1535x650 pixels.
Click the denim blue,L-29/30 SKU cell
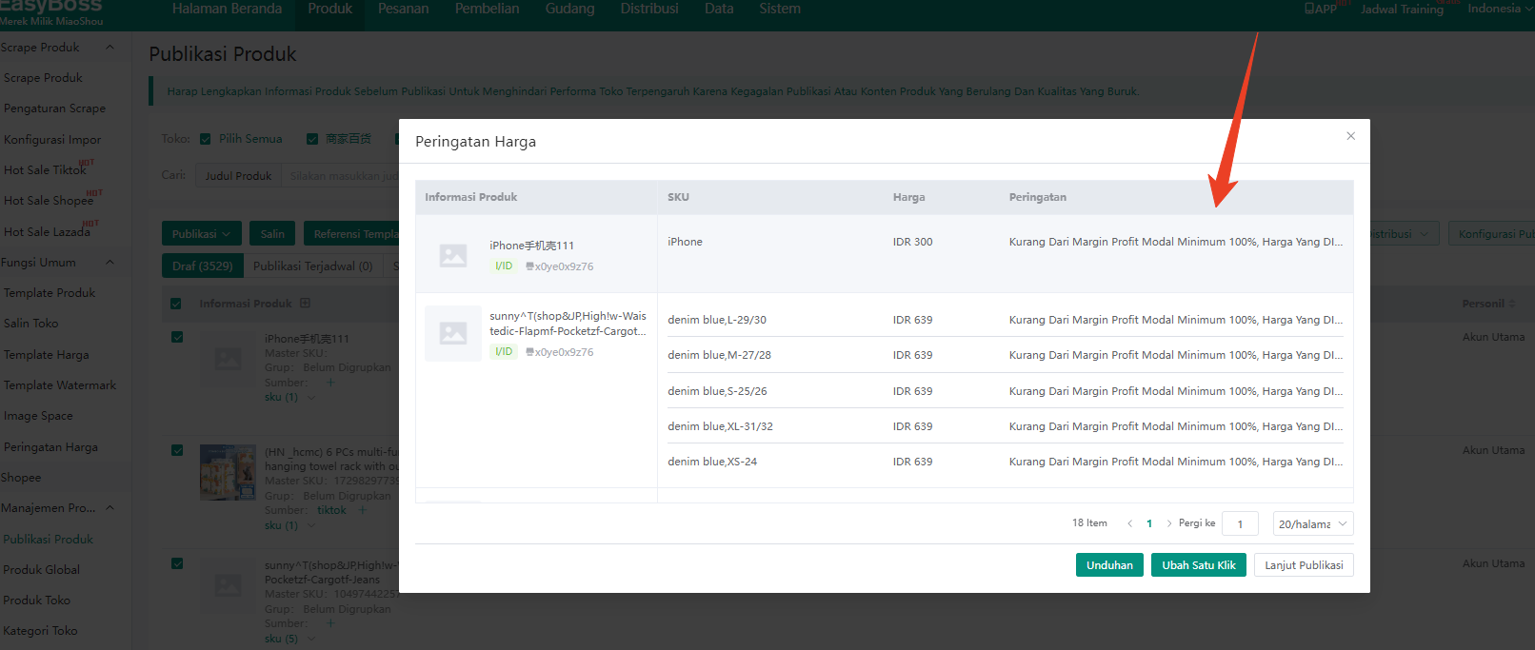[x=717, y=320]
